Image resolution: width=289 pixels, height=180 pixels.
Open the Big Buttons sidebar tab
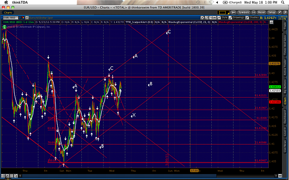tap(285, 87)
